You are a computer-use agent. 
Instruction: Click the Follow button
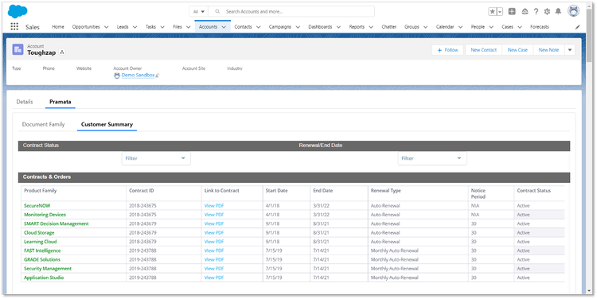click(x=447, y=50)
